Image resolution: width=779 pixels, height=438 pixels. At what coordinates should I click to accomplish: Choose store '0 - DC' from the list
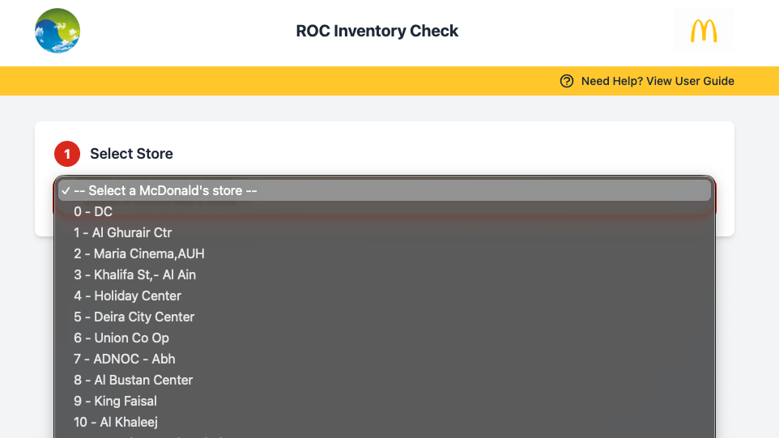pos(385,211)
